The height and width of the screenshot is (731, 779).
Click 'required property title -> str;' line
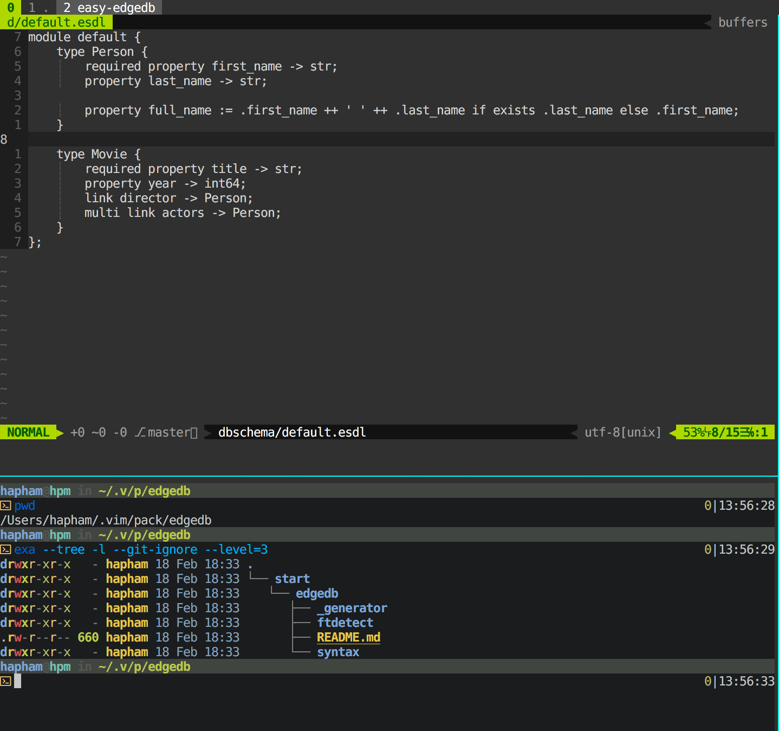193,169
